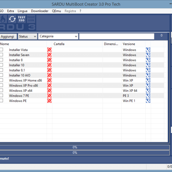Select the Installer 10 AIO checkbox
Image resolution: width=172 pixels, height=172 pixels.
click(1, 75)
